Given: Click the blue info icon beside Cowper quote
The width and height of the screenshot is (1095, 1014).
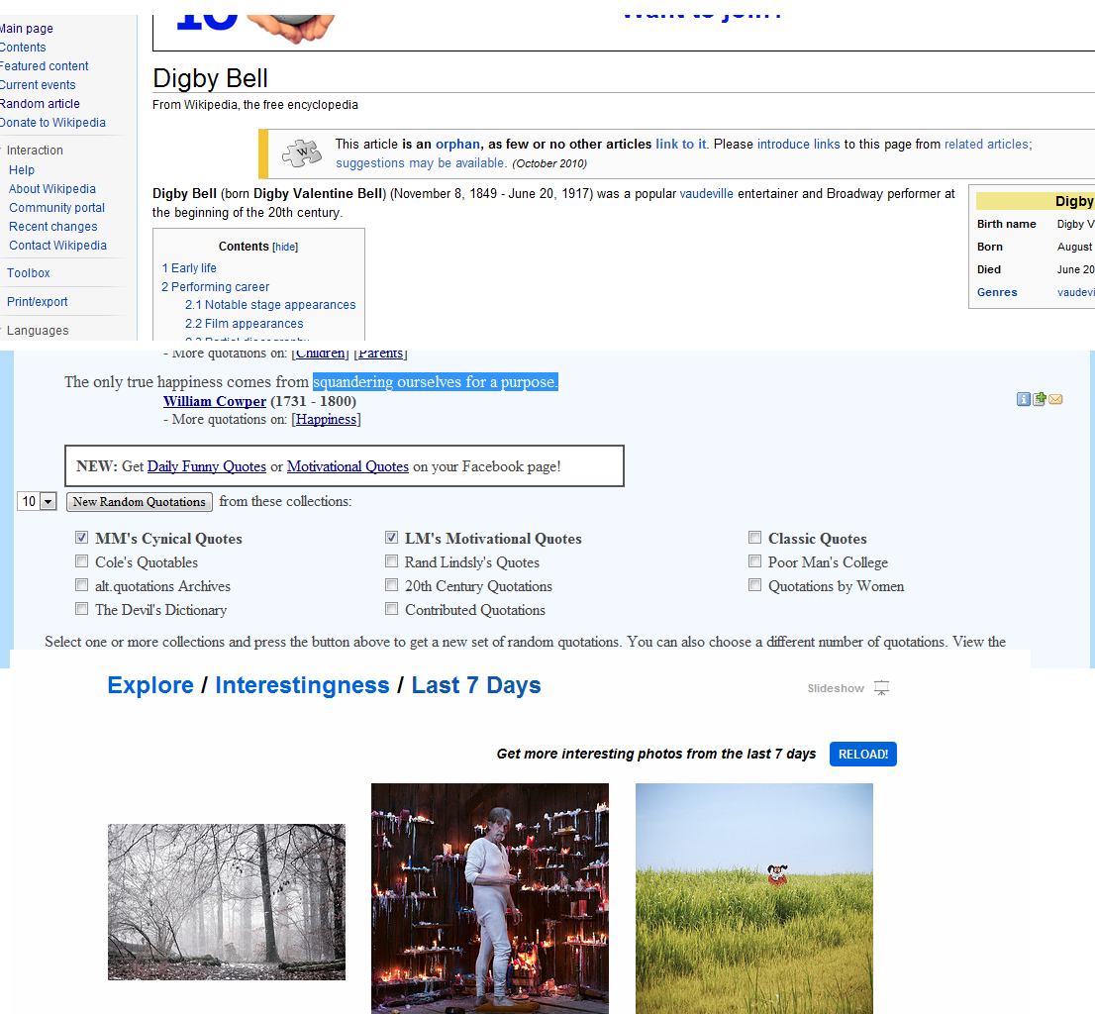Looking at the screenshot, I should coord(1024,399).
